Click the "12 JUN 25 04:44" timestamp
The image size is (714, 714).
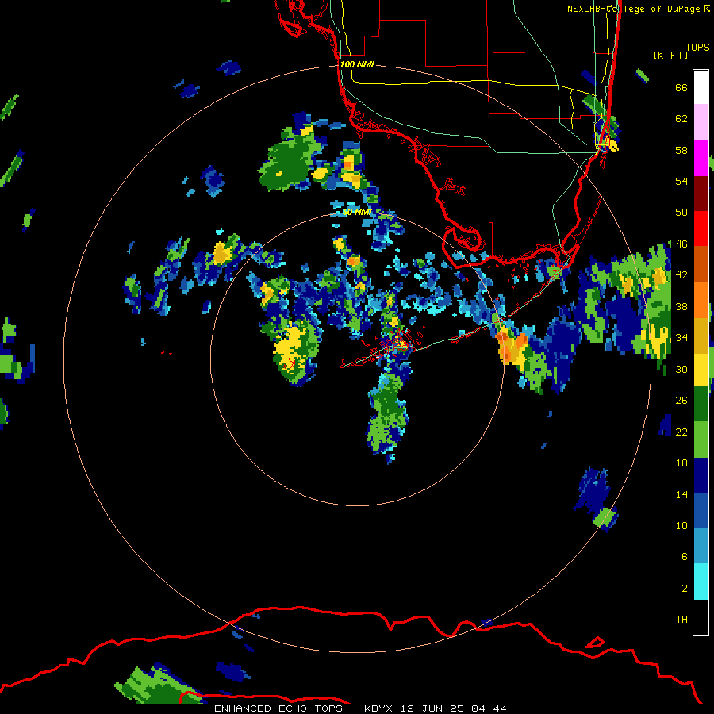tap(454, 708)
